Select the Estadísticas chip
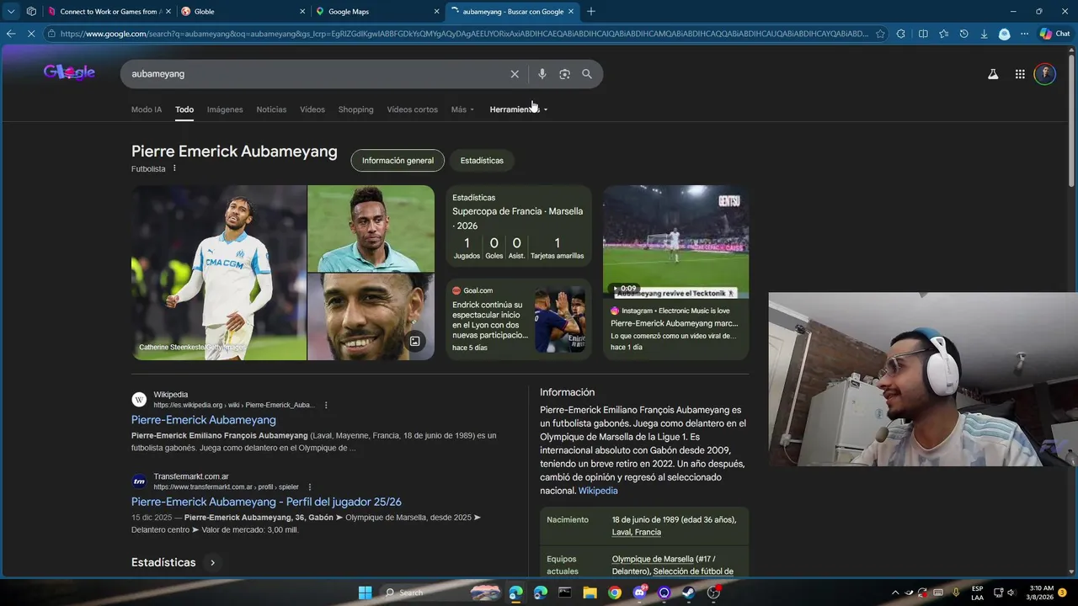Image resolution: width=1078 pixels, height=606 pixels. [x=482, y=161]
